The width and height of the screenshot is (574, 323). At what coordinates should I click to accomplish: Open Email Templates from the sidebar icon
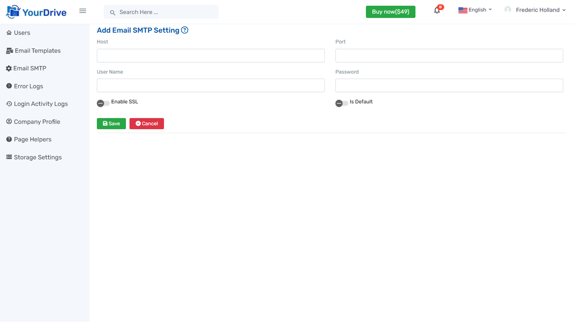click(x=9, y=50)
